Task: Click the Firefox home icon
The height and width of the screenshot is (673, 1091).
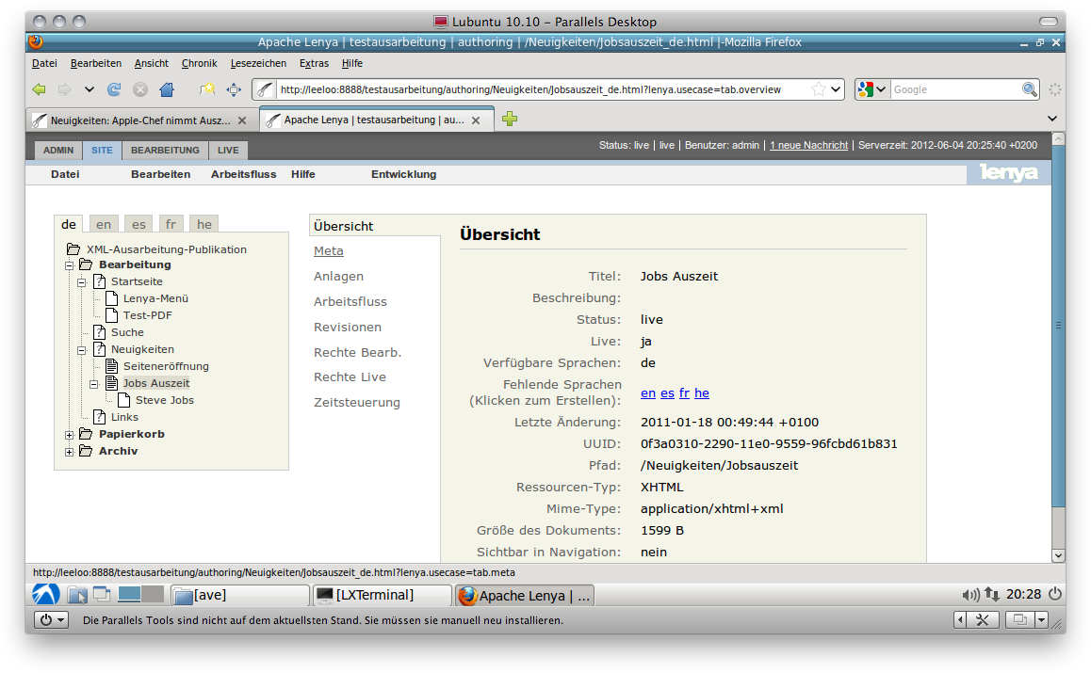Action: [167, 89]
